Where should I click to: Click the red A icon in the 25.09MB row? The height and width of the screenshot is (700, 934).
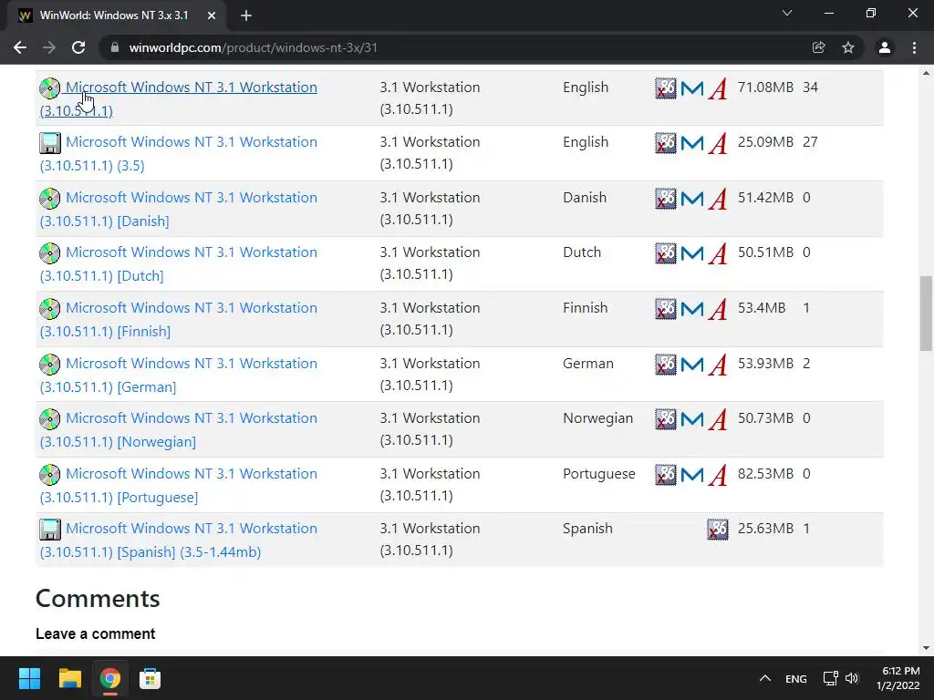click(718, 143)
